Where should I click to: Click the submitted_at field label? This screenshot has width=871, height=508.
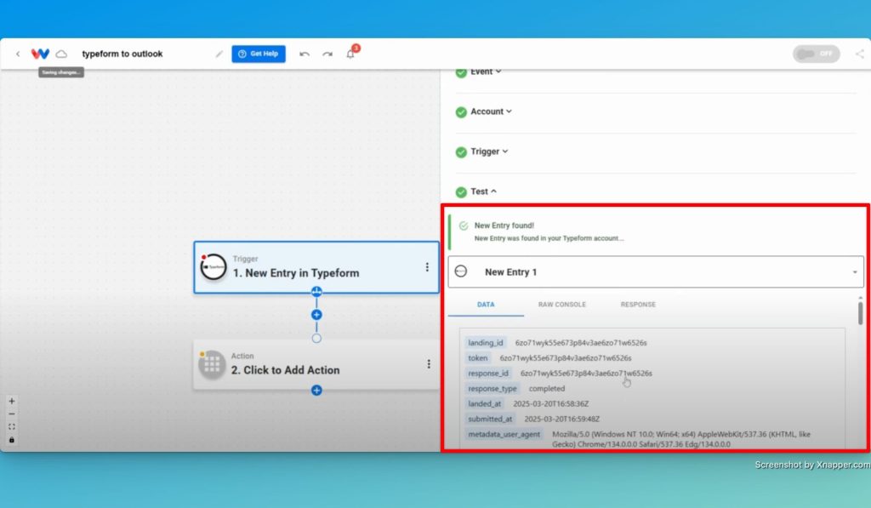coord(490,419)
